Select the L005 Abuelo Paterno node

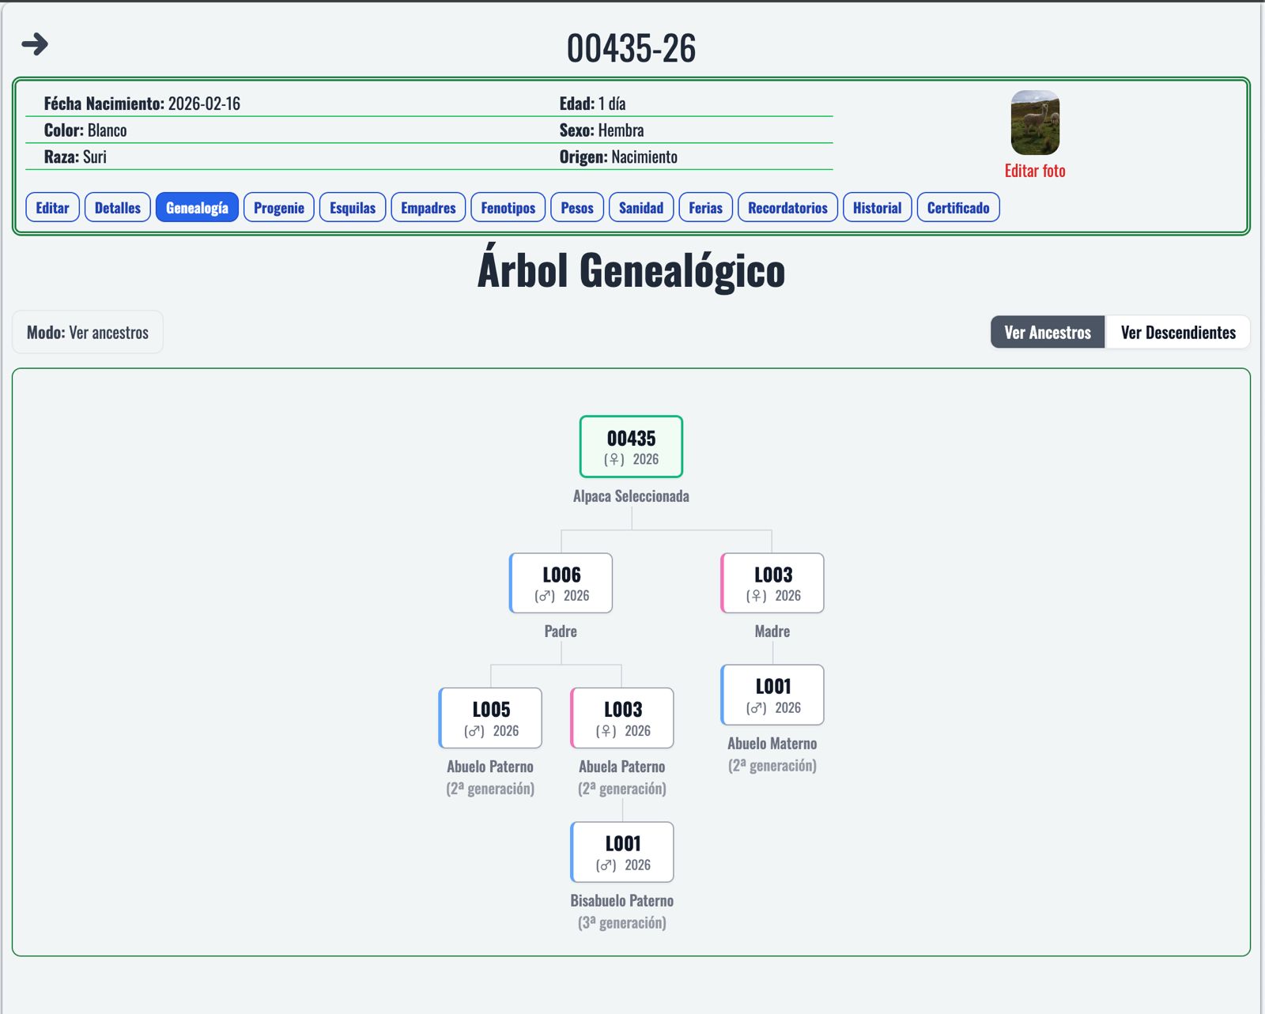coord(491,718)
